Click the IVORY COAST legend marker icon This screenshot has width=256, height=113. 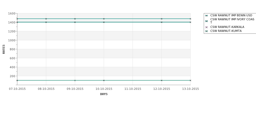(207, 21)
